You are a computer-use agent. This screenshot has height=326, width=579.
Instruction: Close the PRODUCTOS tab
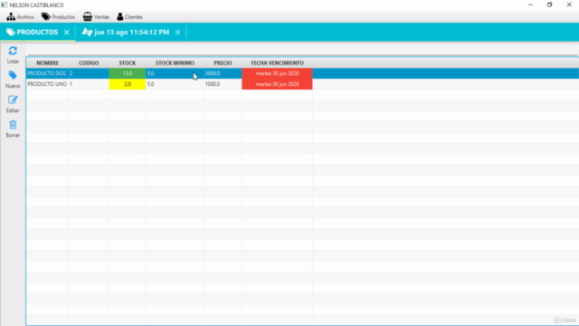66,33
